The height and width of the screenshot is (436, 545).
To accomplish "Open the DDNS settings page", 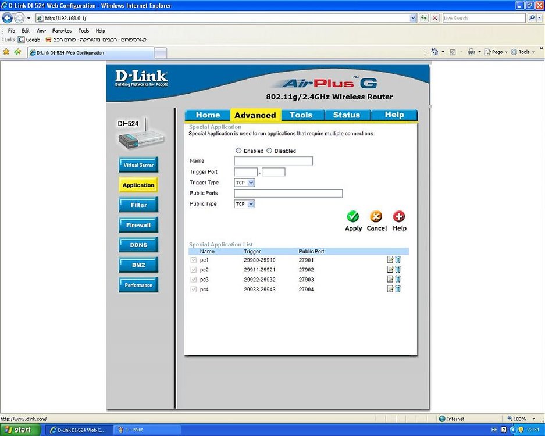I will coord(138,245).
